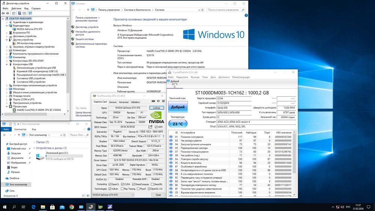Screen dimensions: 375x211
Task: Expand Мониторы node in Device Manager
Action: click(7, 89)
